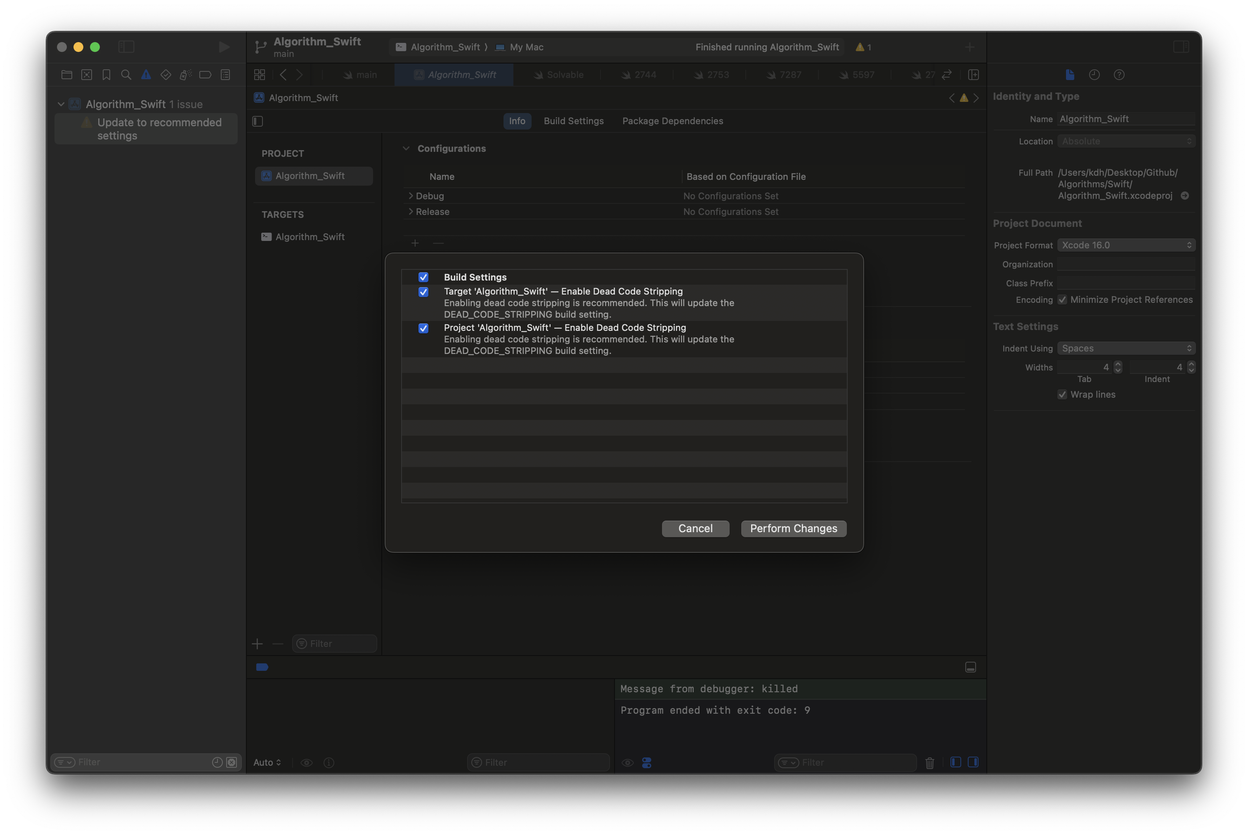Click the My Mac run destination

click(519, 47)
